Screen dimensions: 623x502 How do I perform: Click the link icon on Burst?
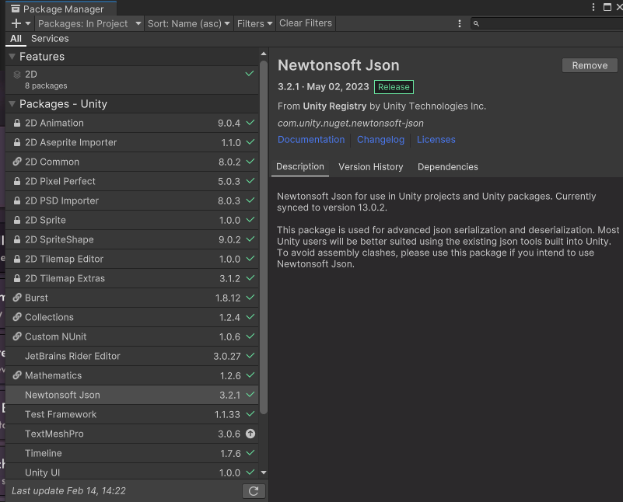(16, 298)
